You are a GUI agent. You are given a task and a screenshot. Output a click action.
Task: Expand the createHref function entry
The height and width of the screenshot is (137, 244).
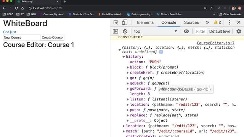pos(128,73)
